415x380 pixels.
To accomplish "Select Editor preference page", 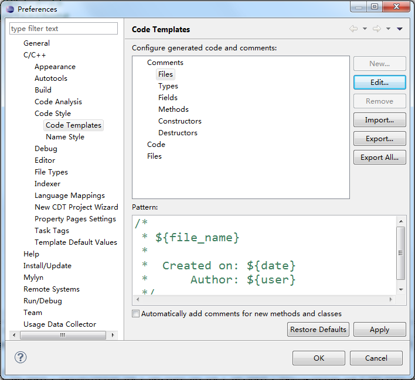I will pos(45,160).
